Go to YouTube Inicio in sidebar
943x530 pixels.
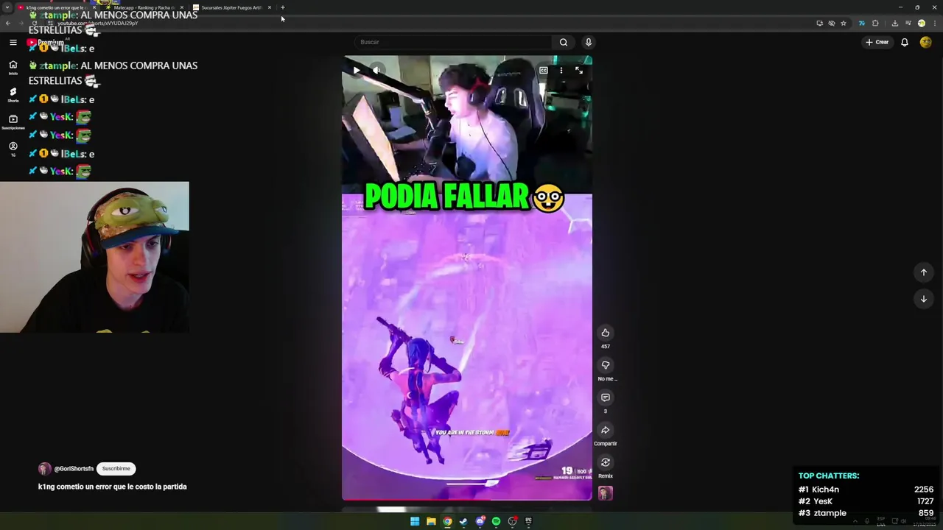[13, 67]
